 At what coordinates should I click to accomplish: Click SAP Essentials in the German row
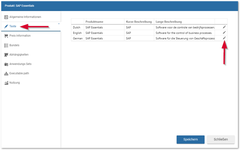(x=94, y=39)
